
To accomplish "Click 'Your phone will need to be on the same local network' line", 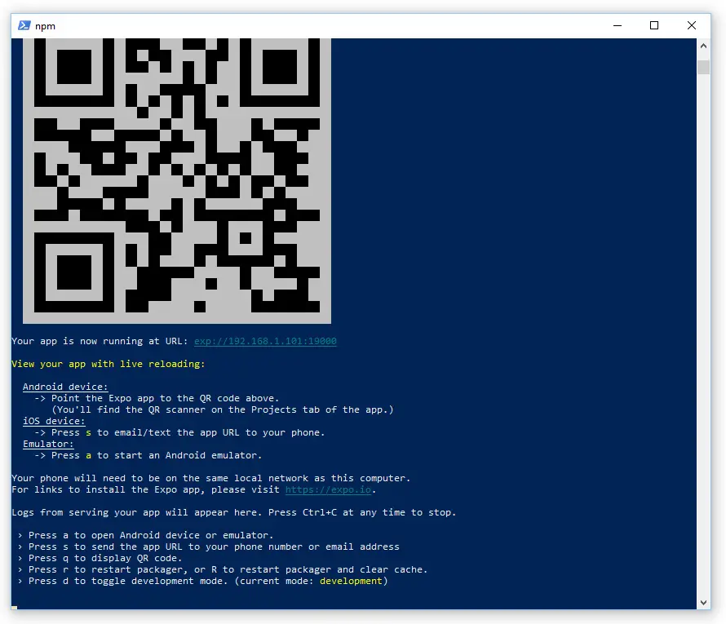I will 210,478.
